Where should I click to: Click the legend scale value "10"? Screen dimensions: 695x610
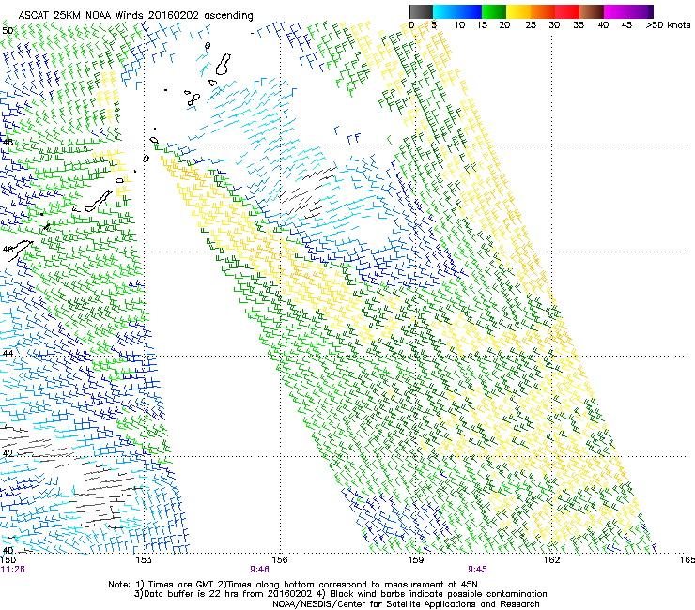click(459, 25)
